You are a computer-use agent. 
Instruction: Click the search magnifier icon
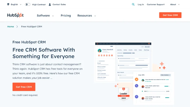[x=133, y=4]
